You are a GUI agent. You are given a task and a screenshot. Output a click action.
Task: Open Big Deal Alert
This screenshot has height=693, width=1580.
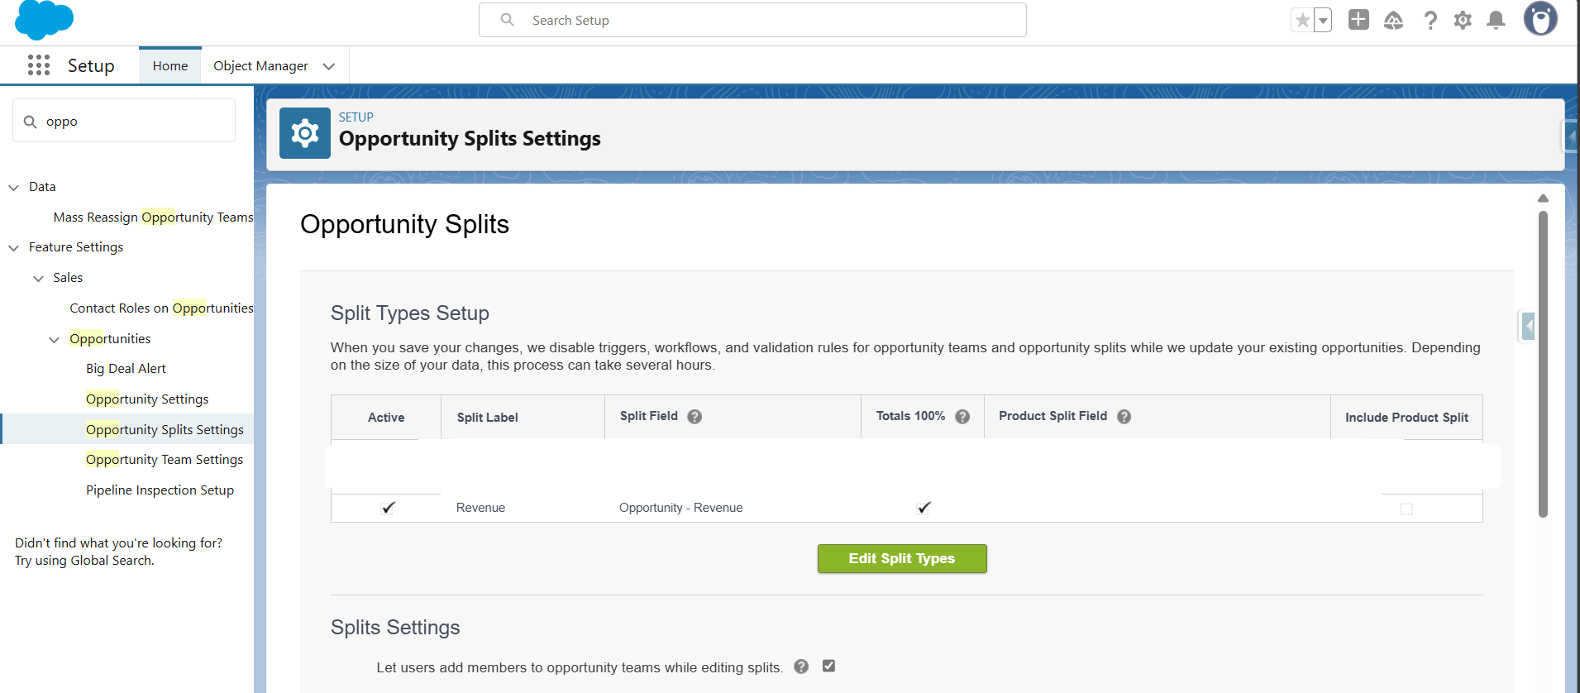126,369
